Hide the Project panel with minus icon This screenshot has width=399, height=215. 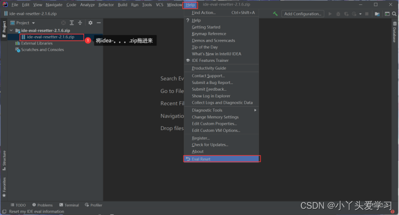99,23
